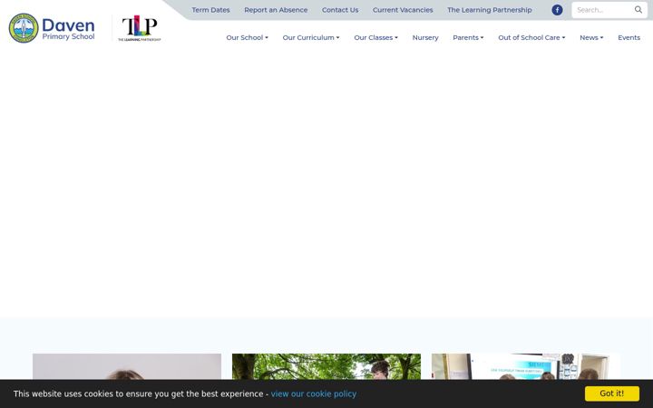Open the Our Classes dropdown
The width and height of the screenshot is (653, 408).
376,37
